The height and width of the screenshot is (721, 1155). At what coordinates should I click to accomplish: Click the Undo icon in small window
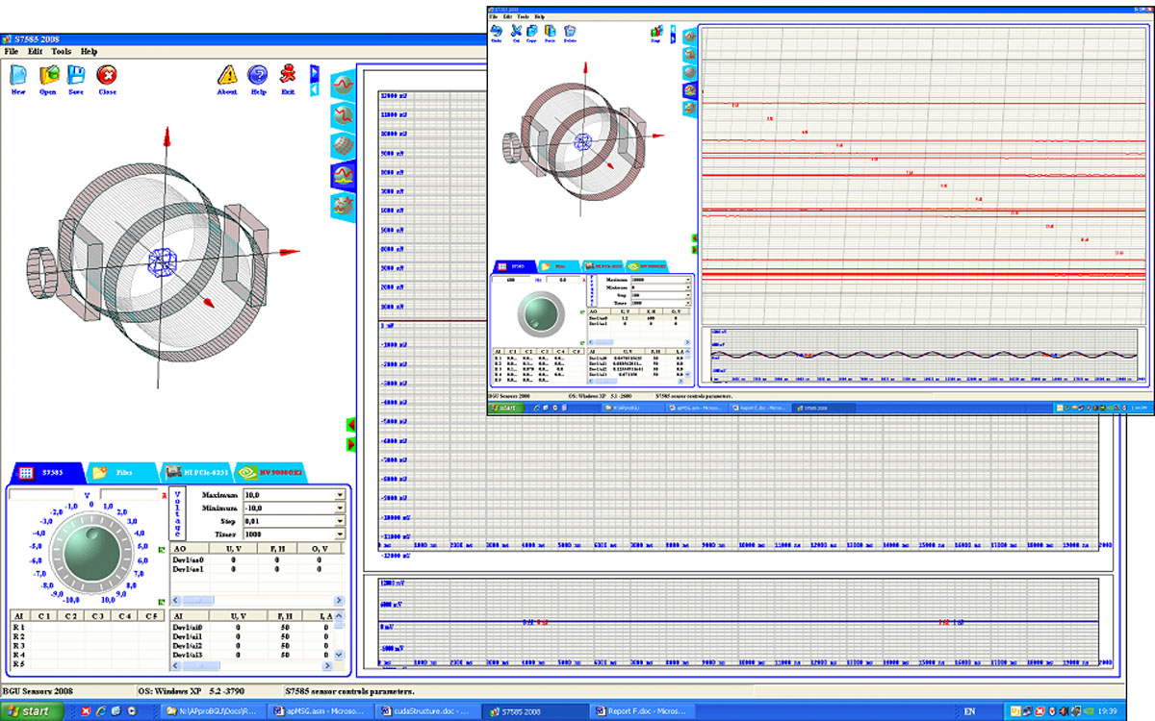(x=497, y=32)
